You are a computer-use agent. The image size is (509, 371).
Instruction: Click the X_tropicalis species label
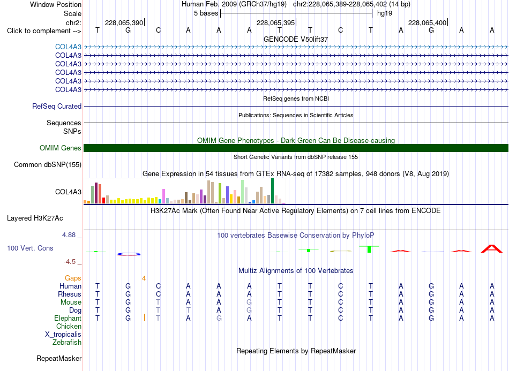click(63, 335)
